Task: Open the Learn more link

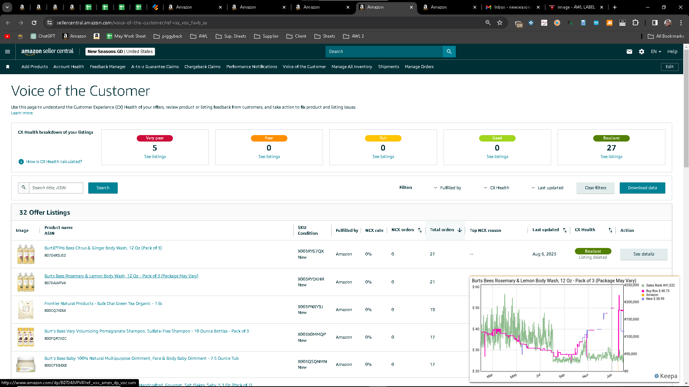Action: click(x=22, y=113)
